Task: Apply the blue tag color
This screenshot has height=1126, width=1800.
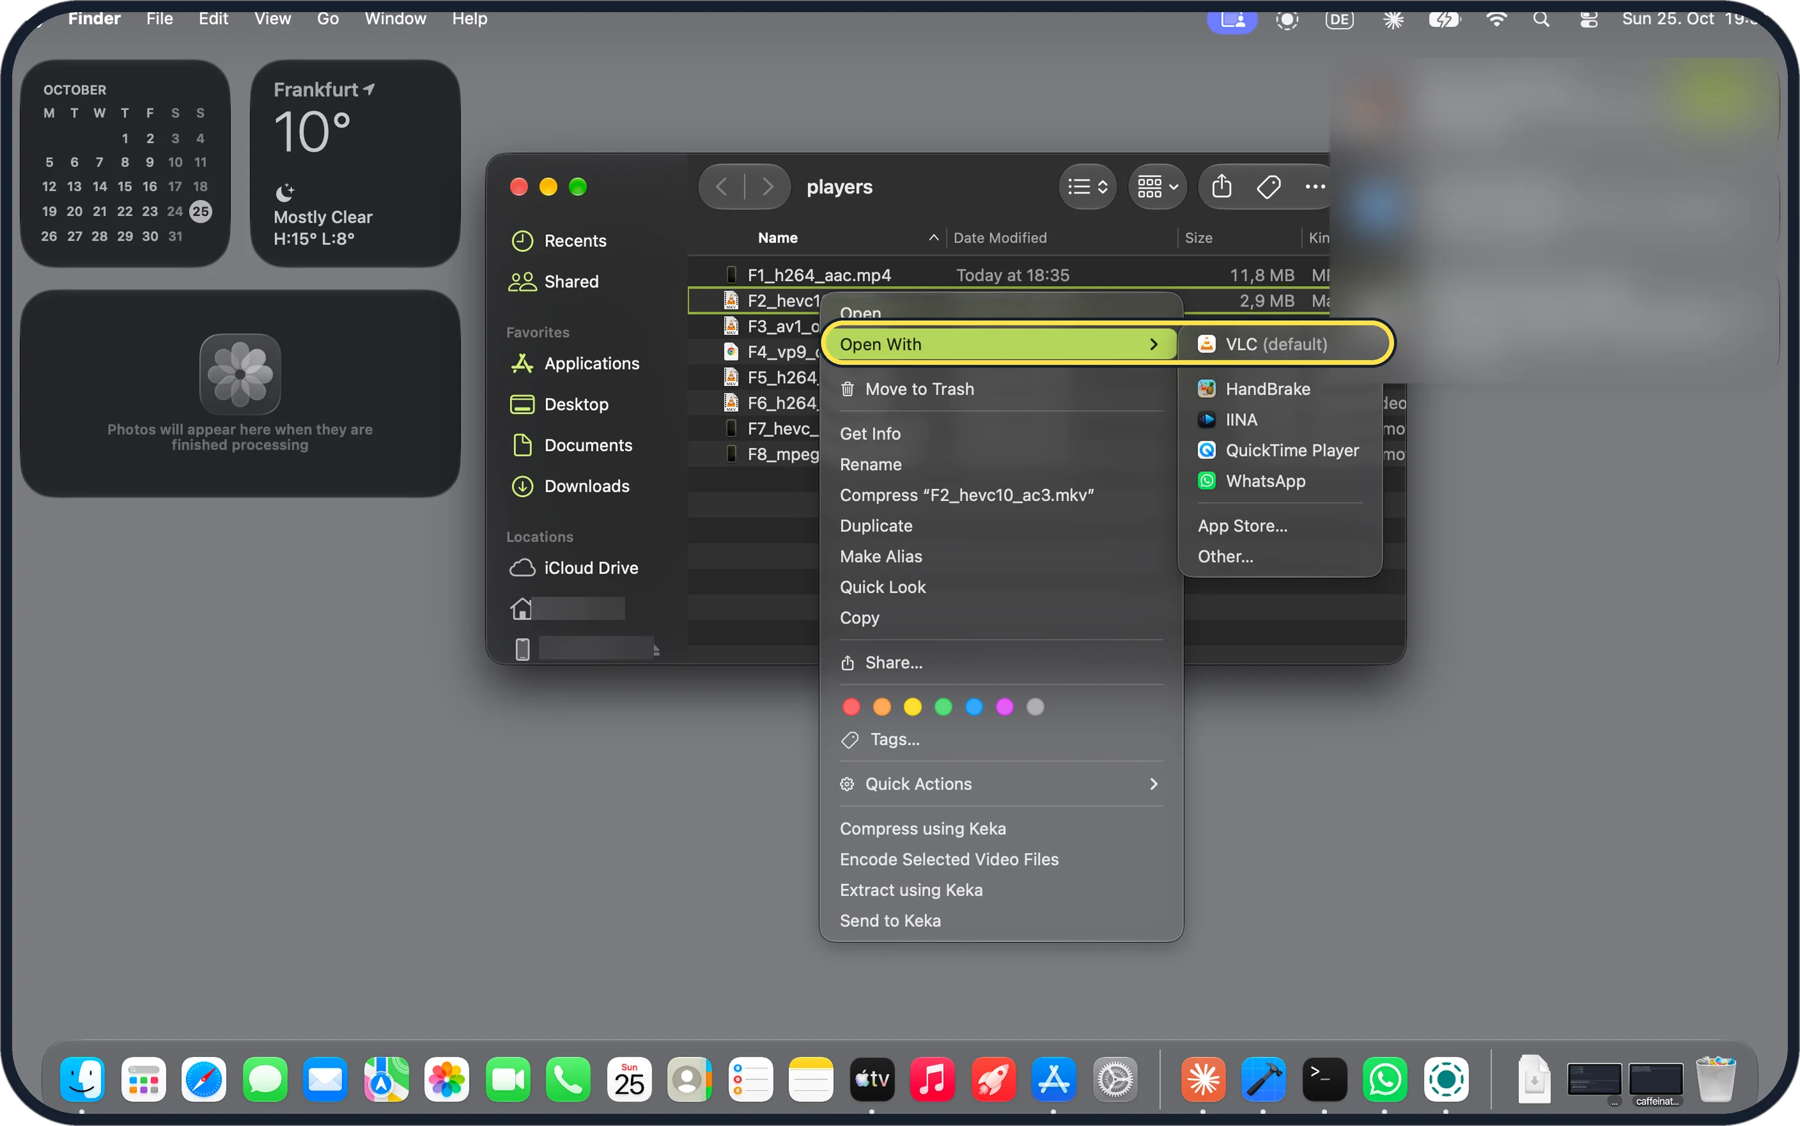Action: pyautogui.click(x=973, y=707)
